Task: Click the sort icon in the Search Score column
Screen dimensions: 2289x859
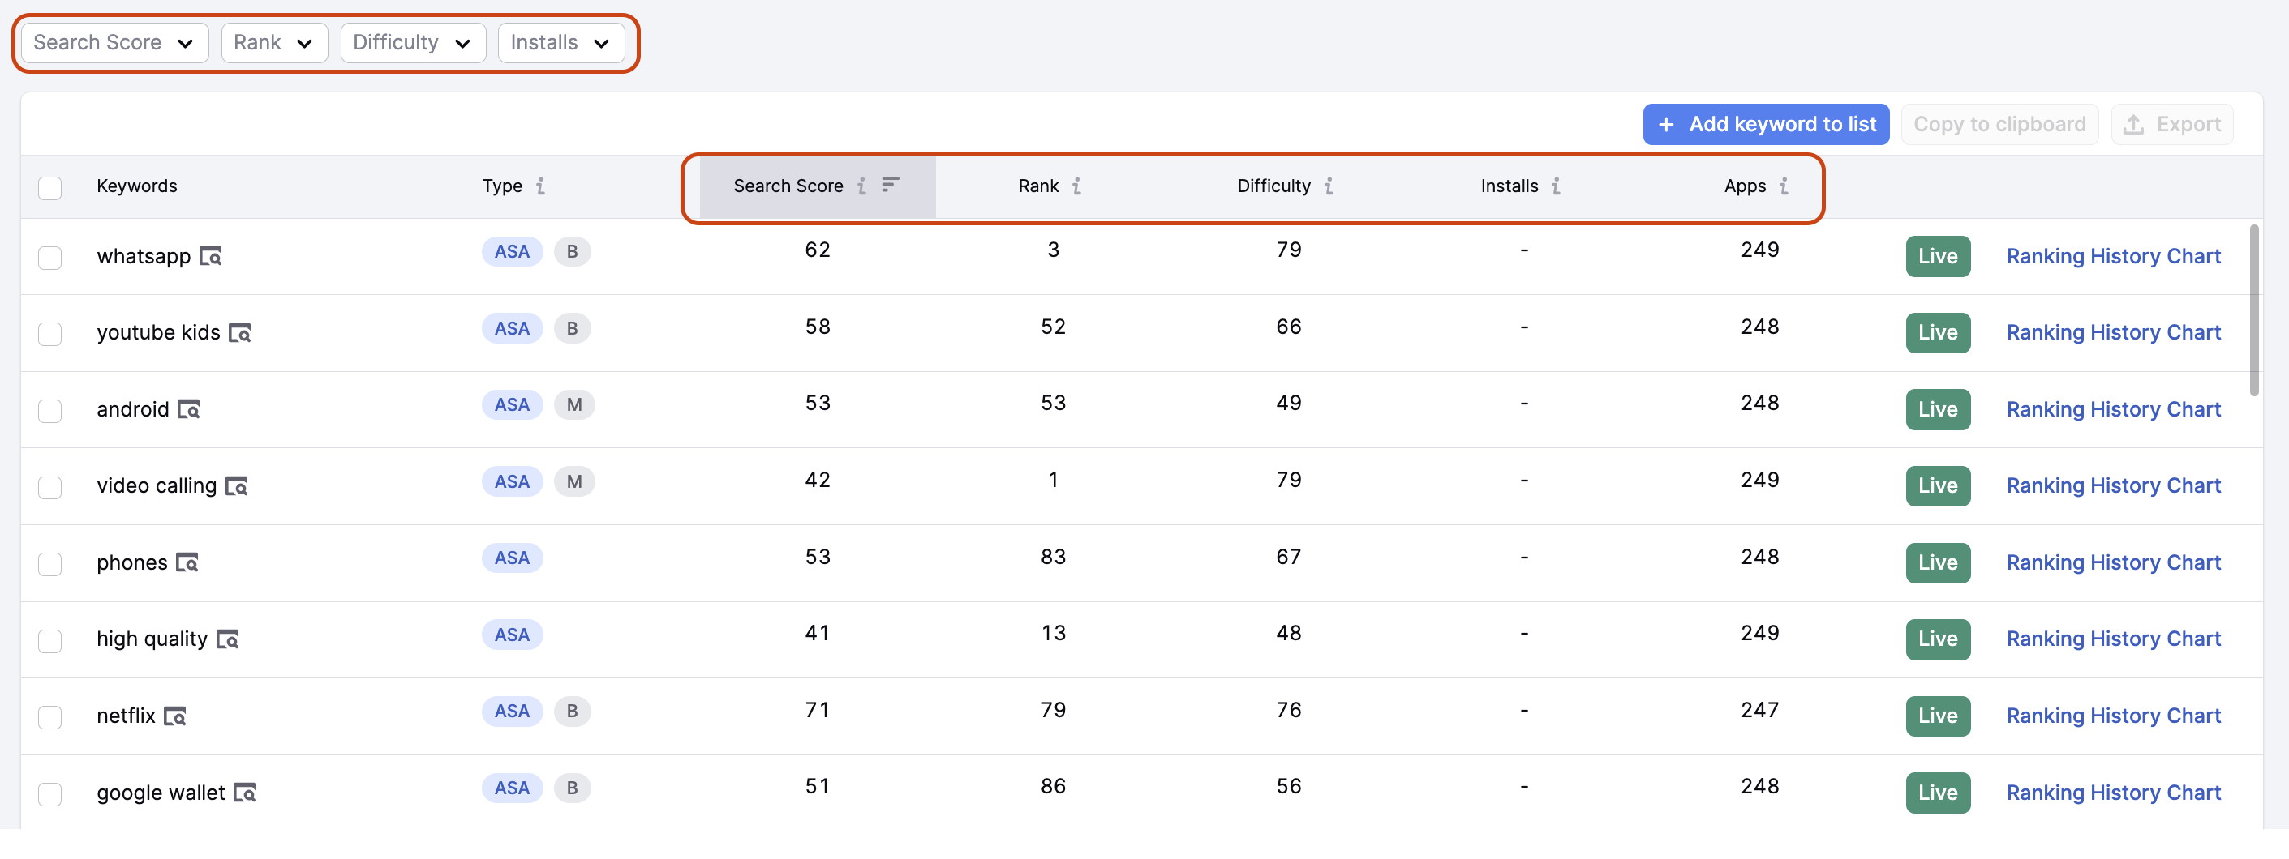Action: (891, 186)
